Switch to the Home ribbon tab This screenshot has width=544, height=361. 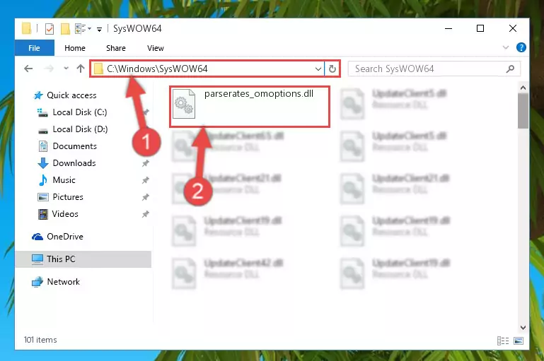click(x=75, y=48)
